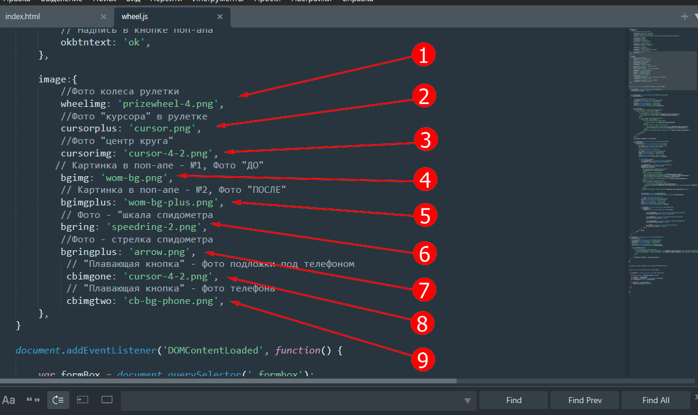Click the 'speedring-2.png' string value

point(154,227)
